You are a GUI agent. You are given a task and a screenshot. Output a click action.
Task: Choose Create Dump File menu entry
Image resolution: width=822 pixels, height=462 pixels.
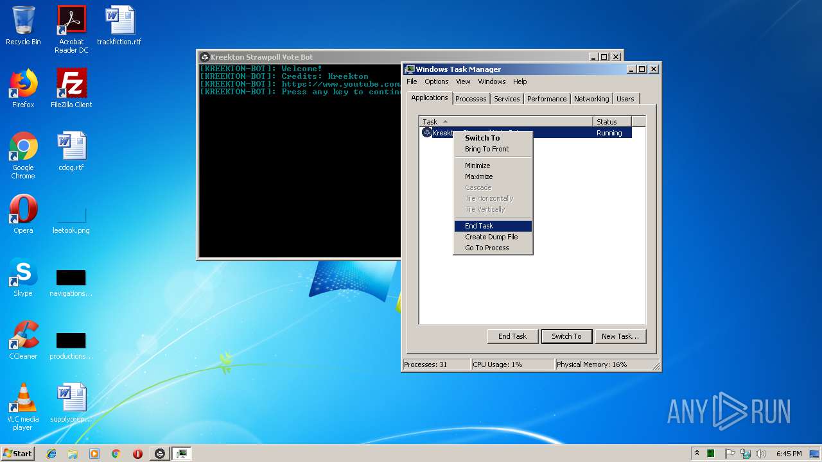pyautogui.click(x=493, y=237)
